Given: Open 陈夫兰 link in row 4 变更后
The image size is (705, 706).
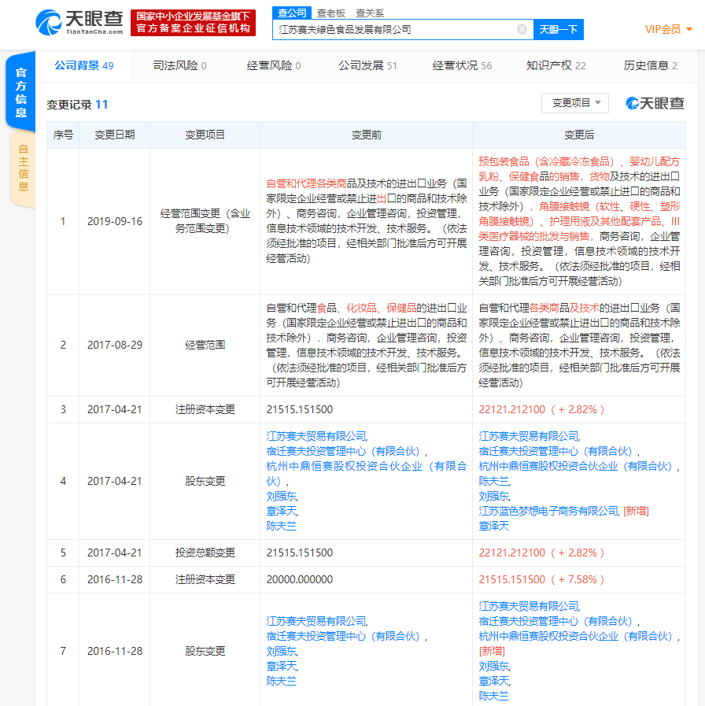Looking at the screenshot, I should 494,482.
